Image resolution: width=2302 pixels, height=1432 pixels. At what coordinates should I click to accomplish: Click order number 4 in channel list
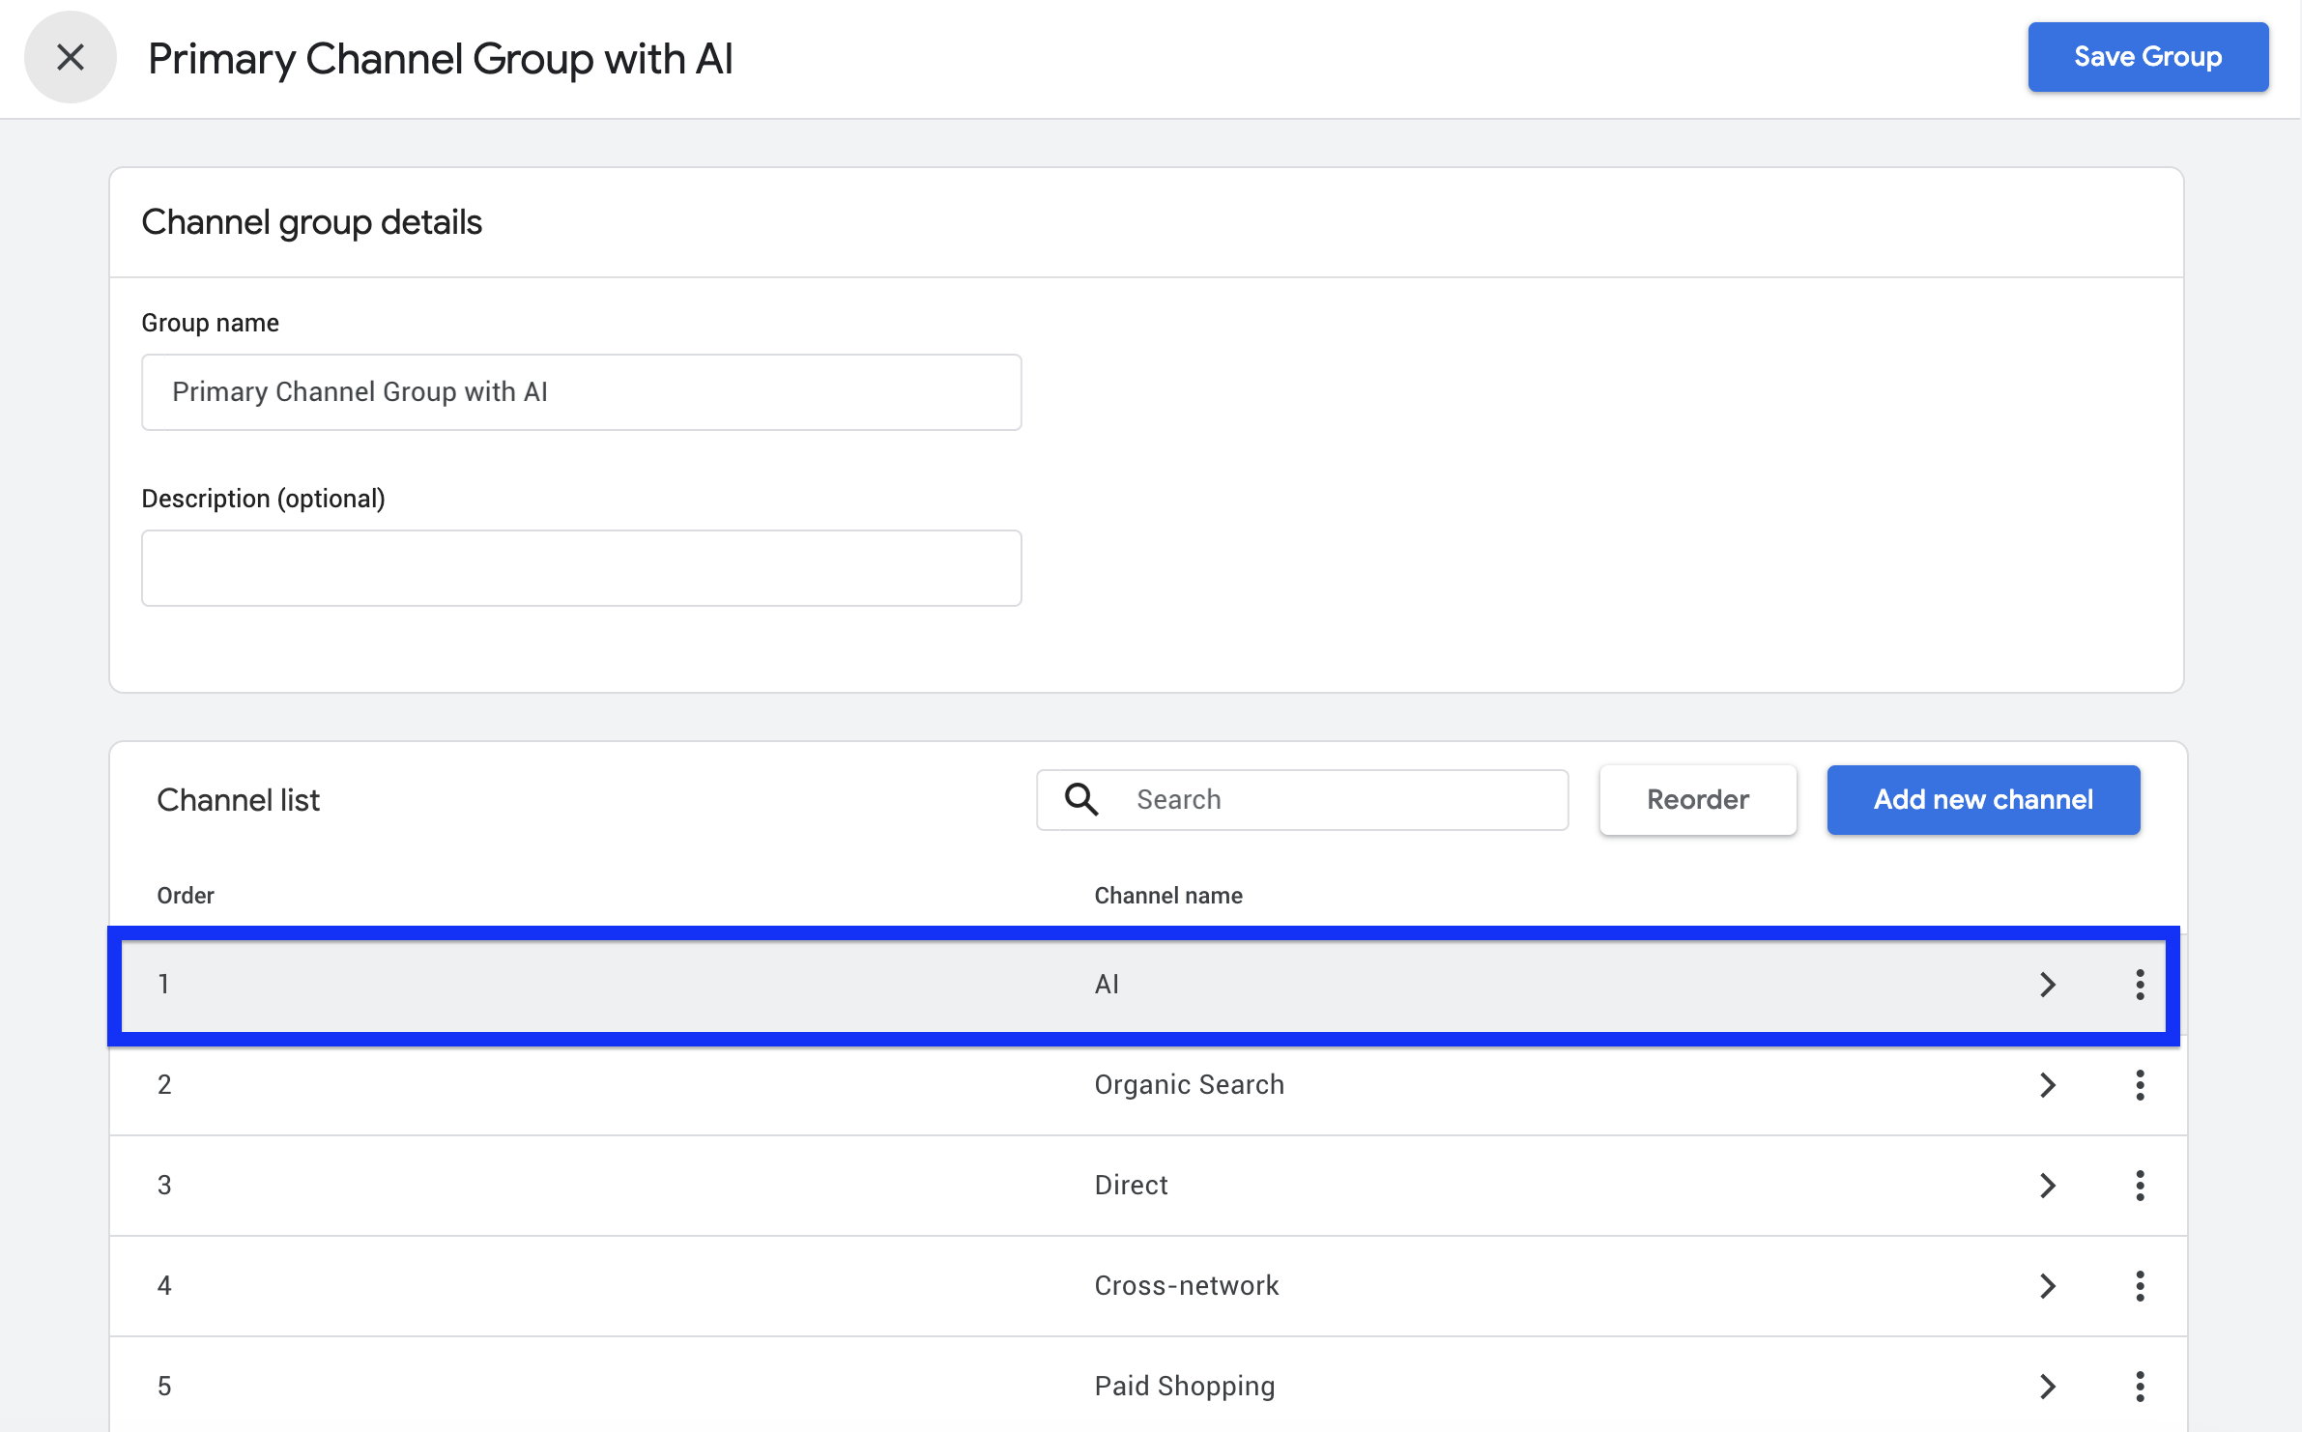coord(164,1285)
